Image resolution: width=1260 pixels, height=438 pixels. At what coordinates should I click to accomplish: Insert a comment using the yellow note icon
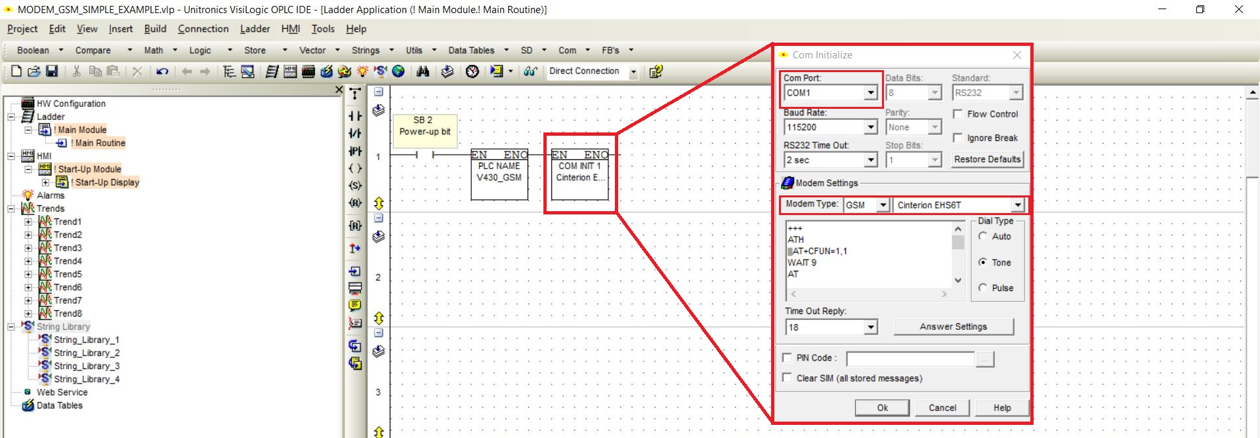click(x=355, y=305)
